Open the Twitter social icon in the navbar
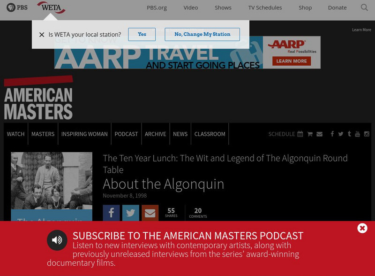375x276 pixels. [341, 134]
